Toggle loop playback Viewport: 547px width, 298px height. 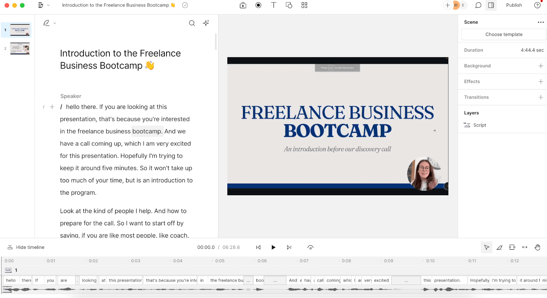coord(310,247)
